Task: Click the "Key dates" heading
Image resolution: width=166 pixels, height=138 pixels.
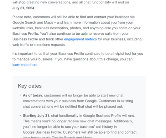Action: point(30,86)
